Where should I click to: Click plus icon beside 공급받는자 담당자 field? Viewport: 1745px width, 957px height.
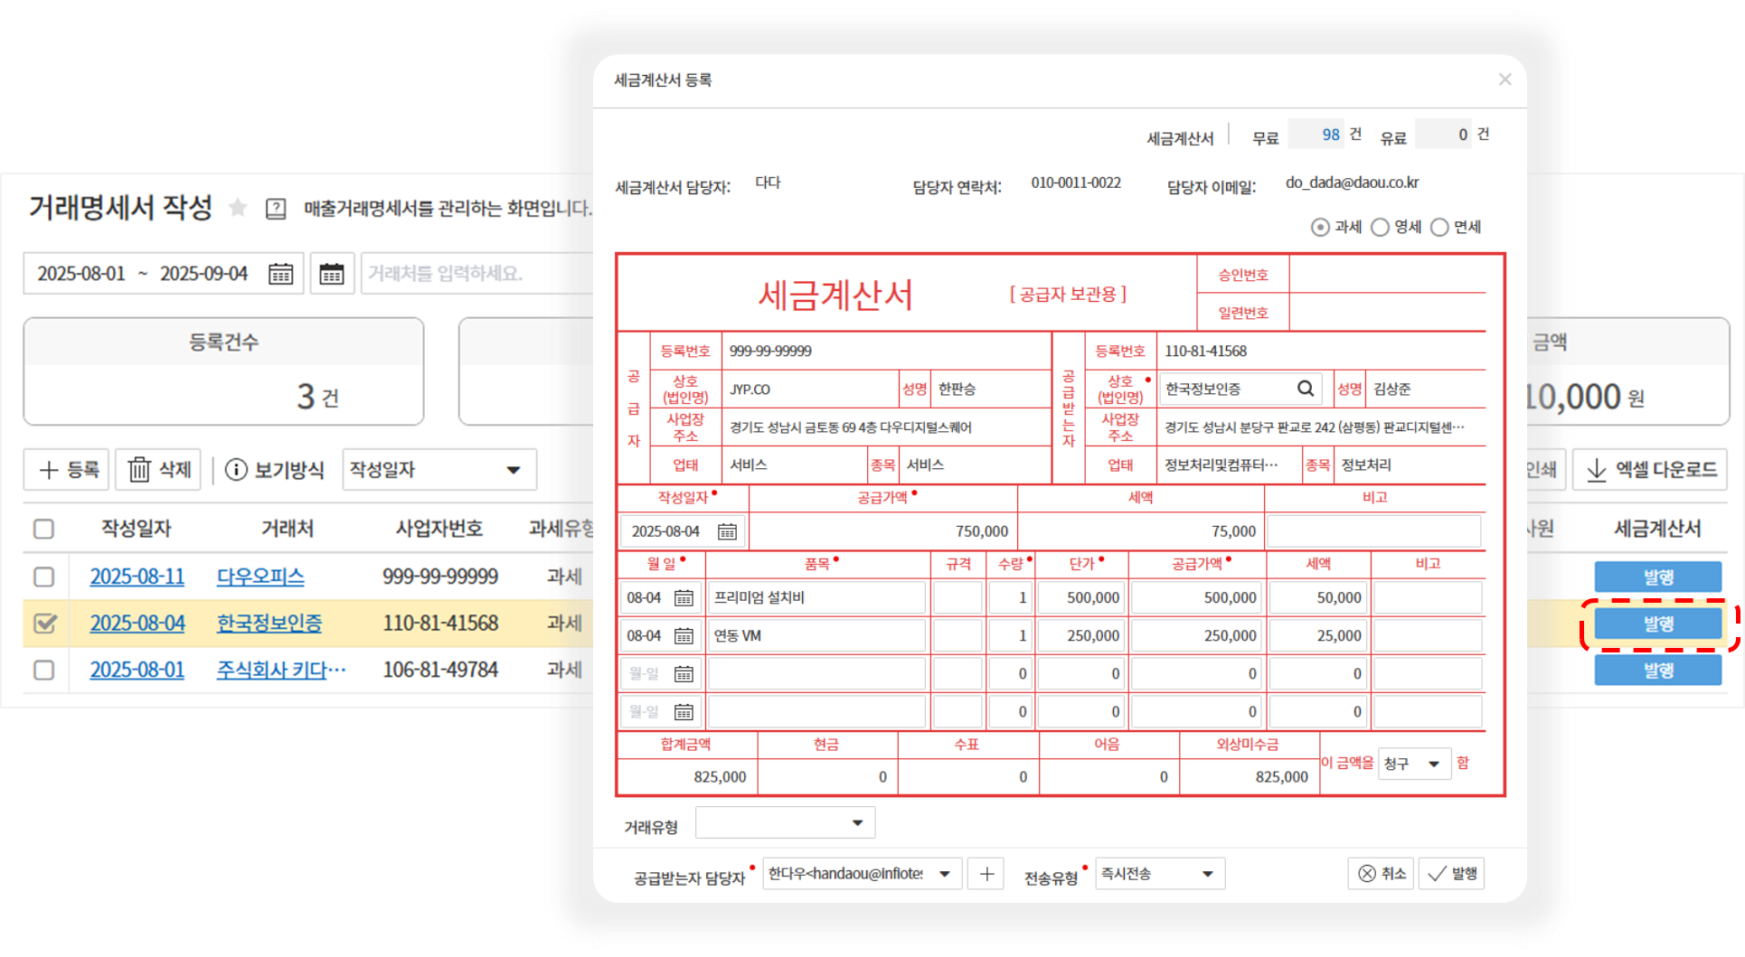pyautogui.click(x=986, y=873)
